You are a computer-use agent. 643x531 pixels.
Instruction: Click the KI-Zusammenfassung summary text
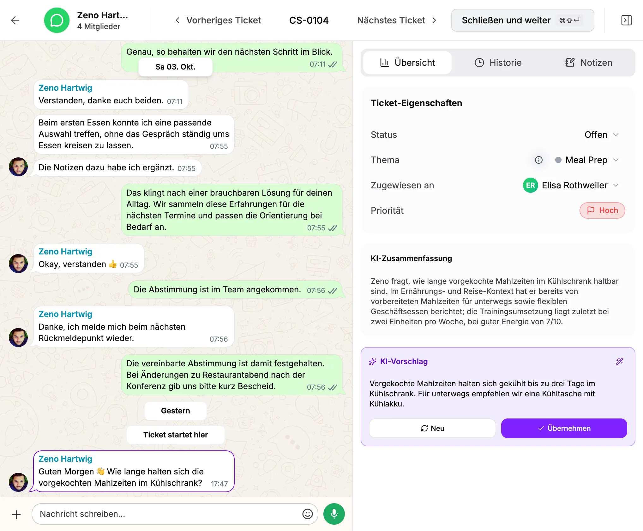495,301
